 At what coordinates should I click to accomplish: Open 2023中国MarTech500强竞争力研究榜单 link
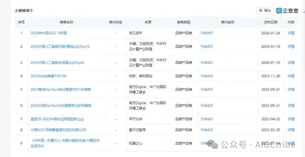click(x=61, y=106)
